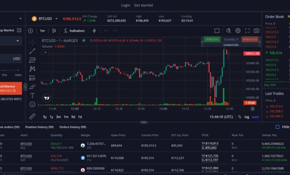The image size is (290, 175).
Task: Click the Login link
Action: pyautogui.click(x=126, y=5)
